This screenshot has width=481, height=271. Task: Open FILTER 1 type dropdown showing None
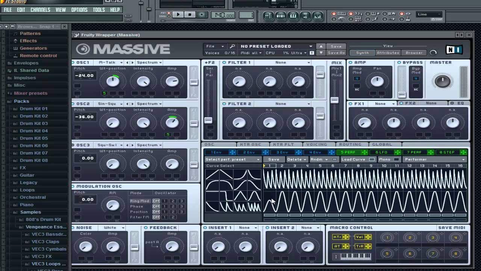tap(282, 62)
